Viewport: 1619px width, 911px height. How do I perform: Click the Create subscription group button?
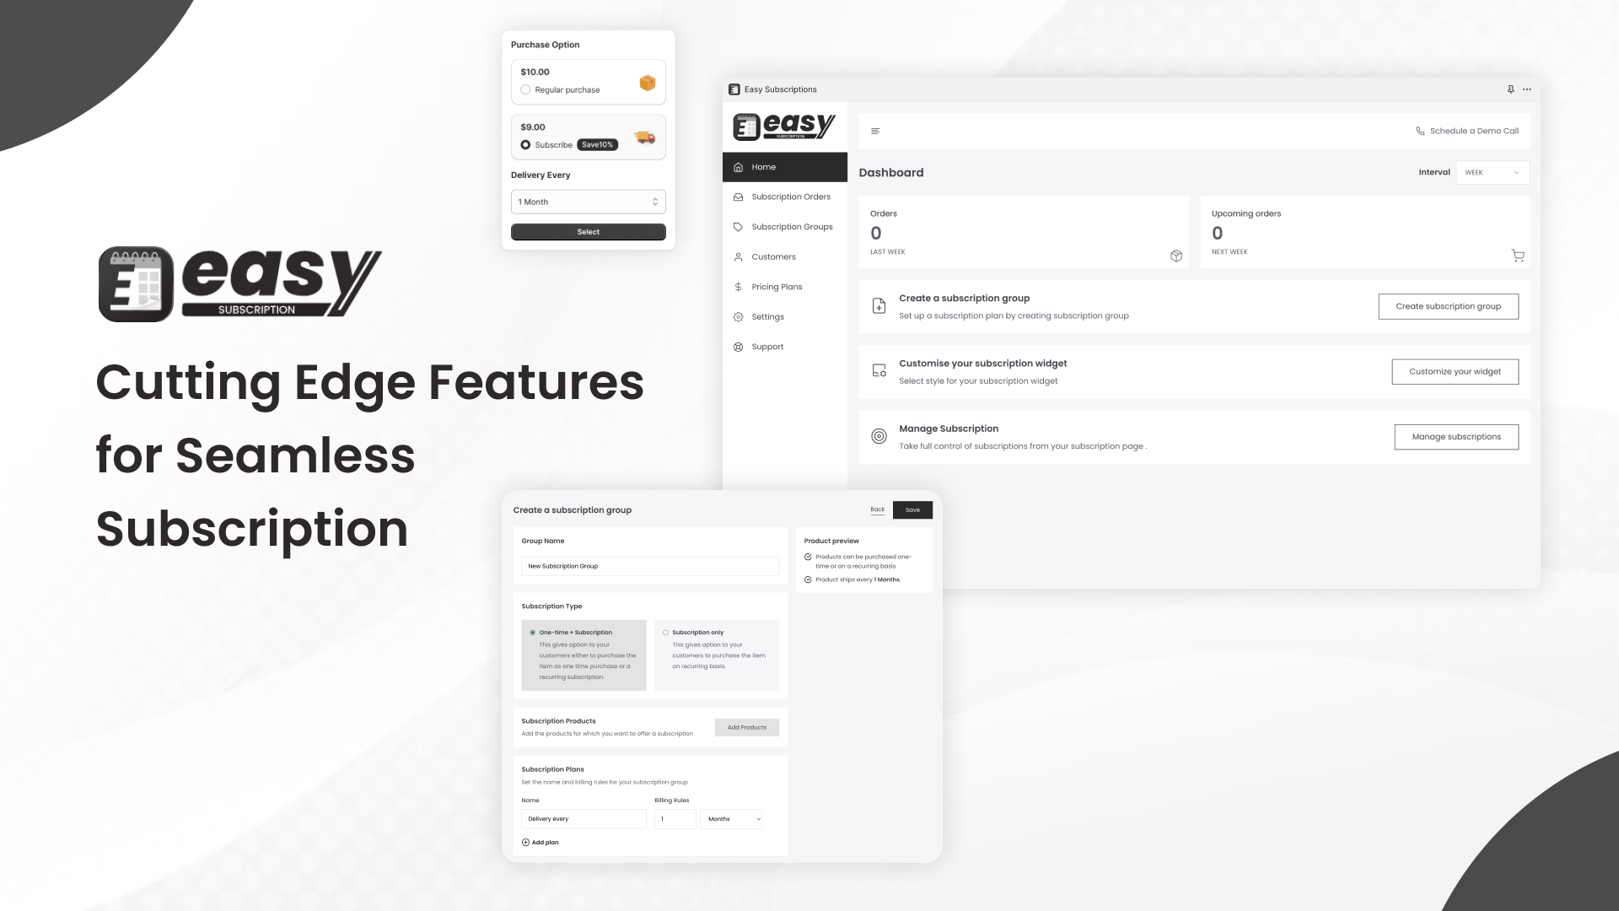[1449, 306]
